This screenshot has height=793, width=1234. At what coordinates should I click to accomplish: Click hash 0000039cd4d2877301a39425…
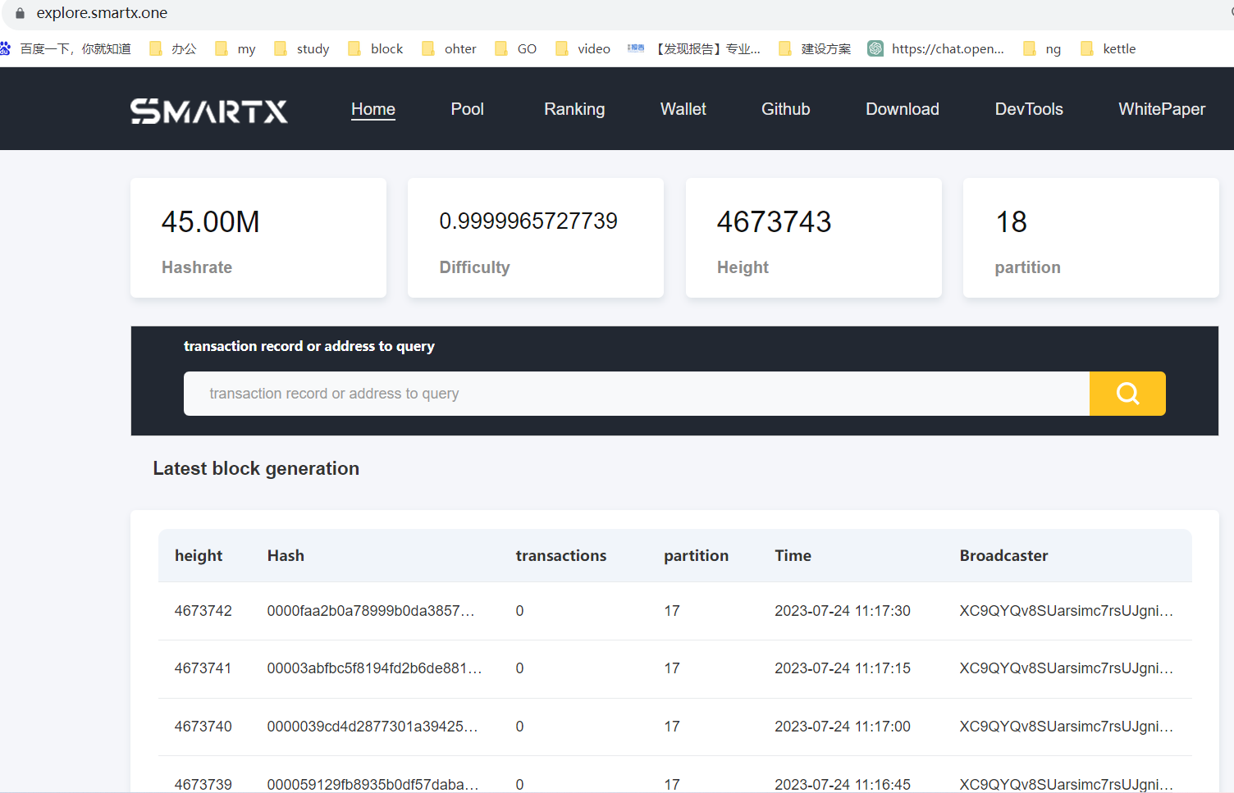click(372, 727)
